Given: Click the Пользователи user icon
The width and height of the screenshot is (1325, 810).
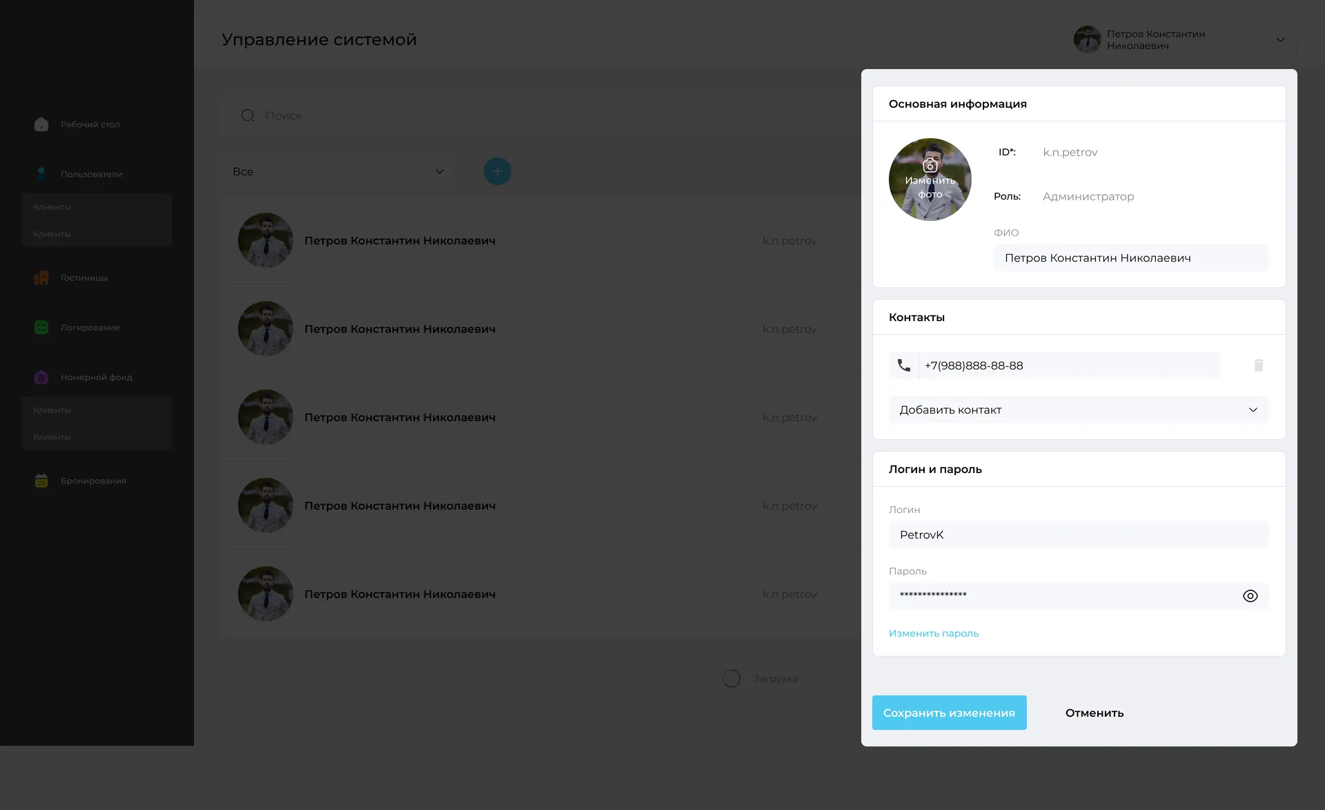Looking at the screenshot, I should (41, 174).
